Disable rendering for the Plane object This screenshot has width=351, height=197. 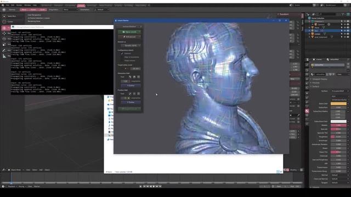(348, 28)
